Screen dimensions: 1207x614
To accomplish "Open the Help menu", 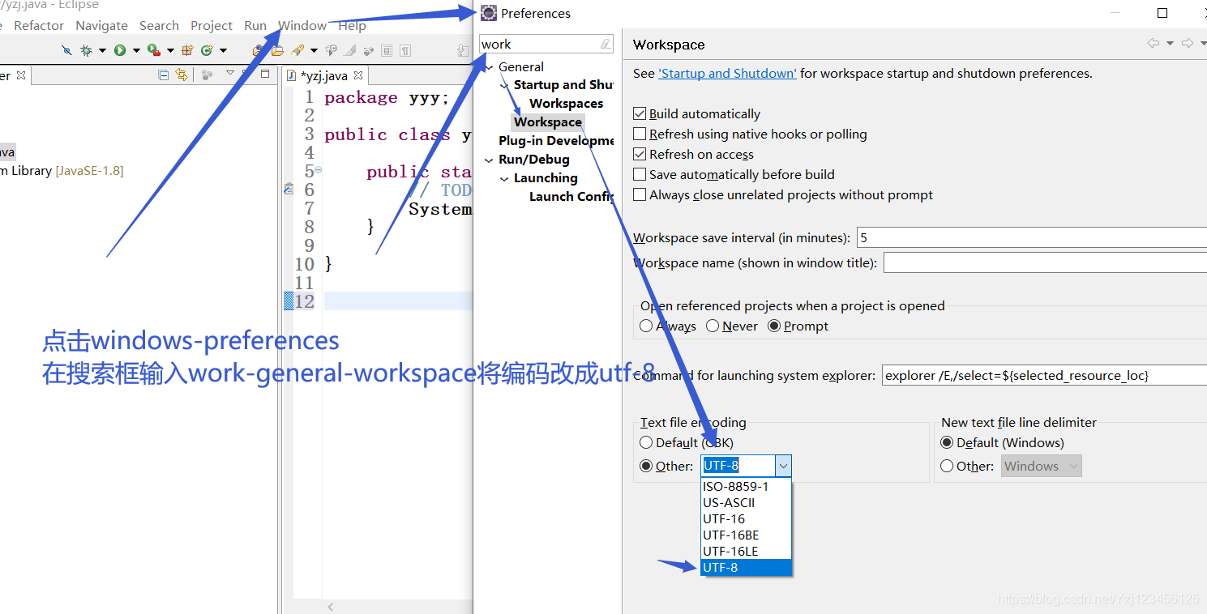I will [352, 26].
